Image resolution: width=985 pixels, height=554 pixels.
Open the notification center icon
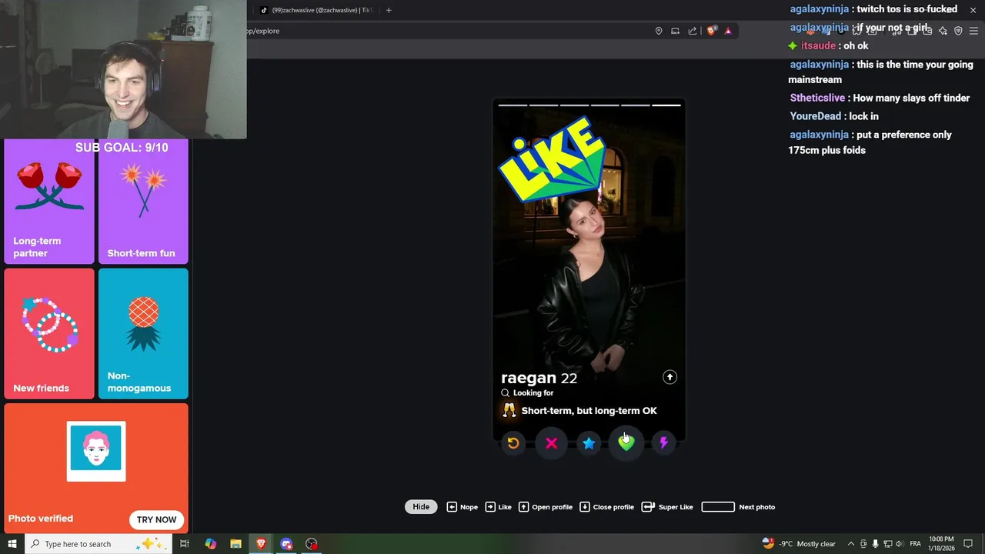pos(969,544)
